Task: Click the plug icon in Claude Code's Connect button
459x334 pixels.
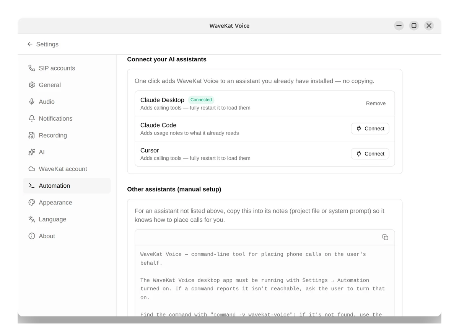Action: click(x=359, y=129)
